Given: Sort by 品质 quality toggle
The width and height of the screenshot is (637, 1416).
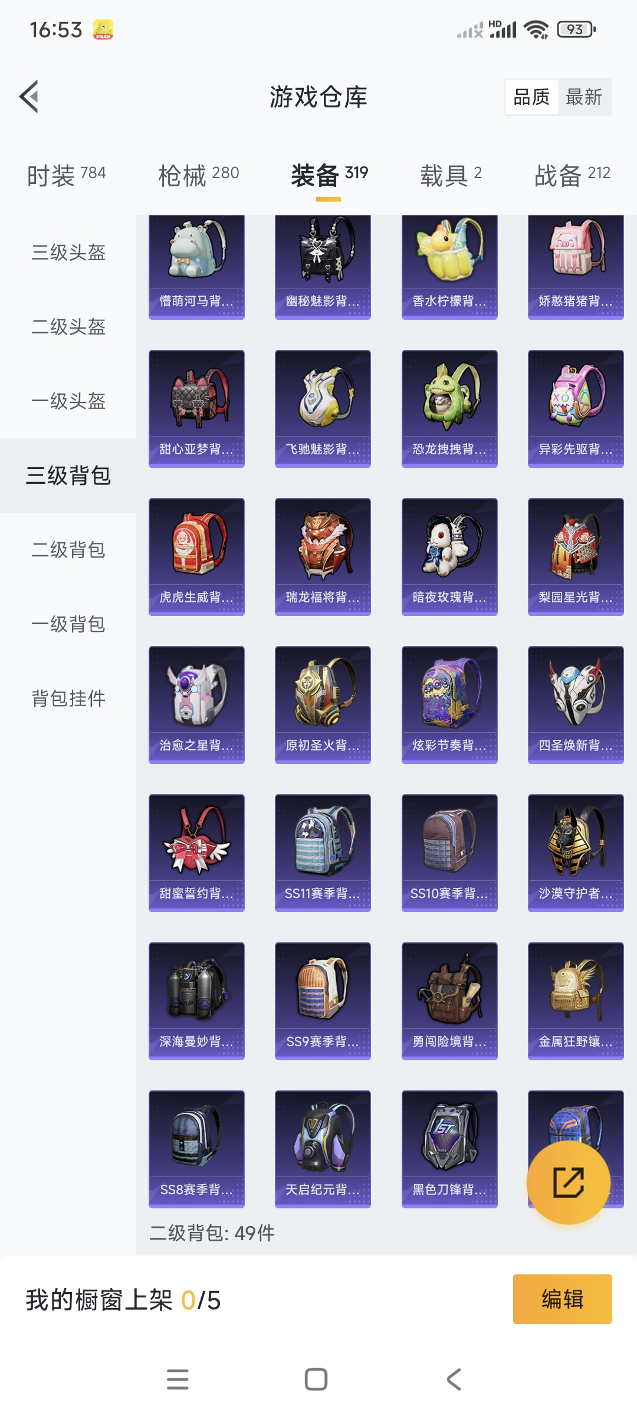Looking at the screenshot, I should pyautogui.click(x=531, y=97).
